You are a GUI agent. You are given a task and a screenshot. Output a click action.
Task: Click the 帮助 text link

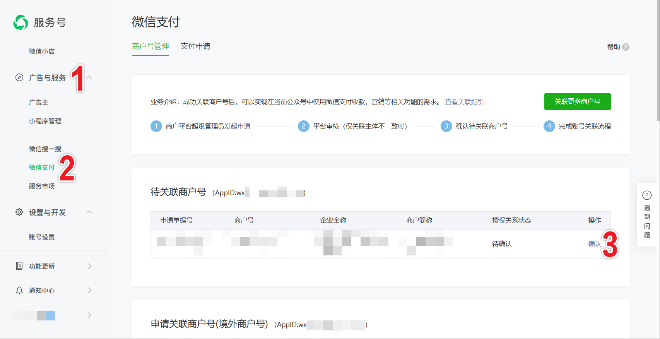[x=614, y=47]
